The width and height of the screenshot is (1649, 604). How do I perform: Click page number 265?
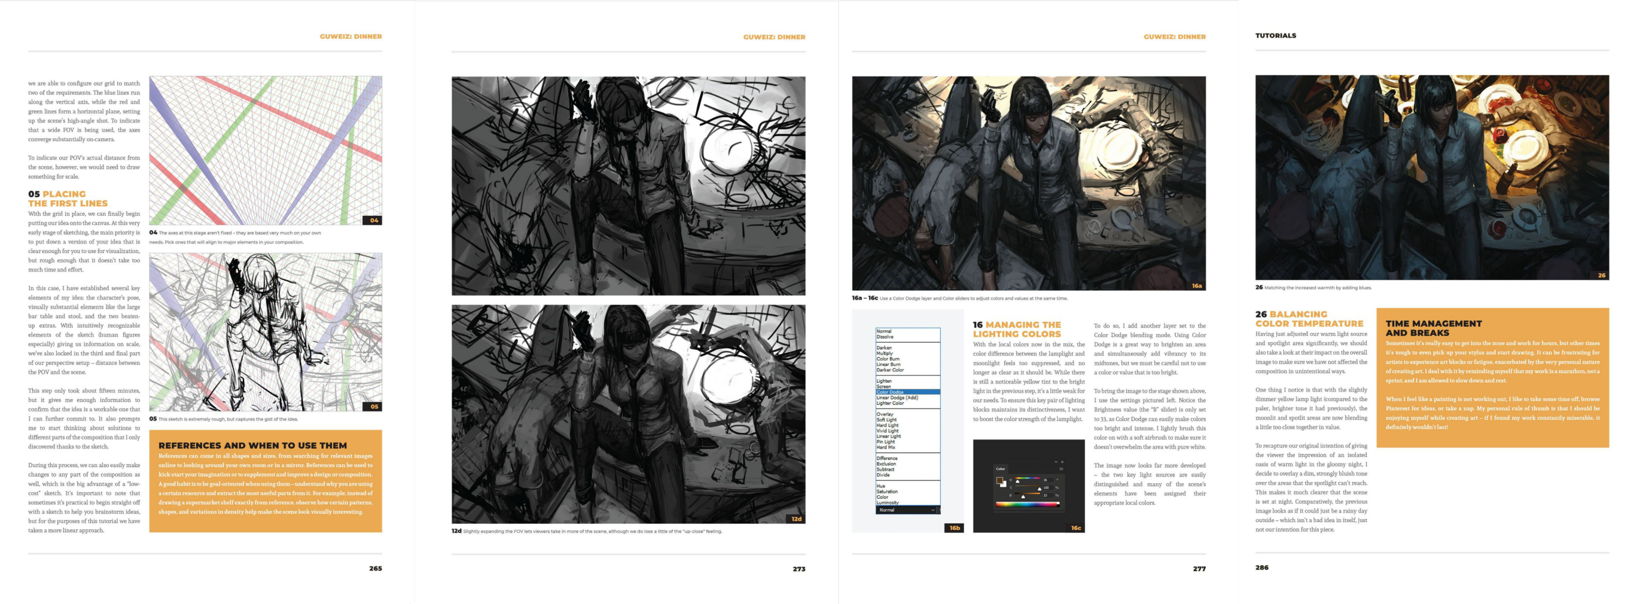[376, 568]
